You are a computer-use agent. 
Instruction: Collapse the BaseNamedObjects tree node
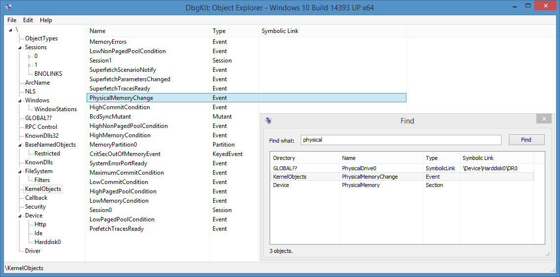pos(20,145)
